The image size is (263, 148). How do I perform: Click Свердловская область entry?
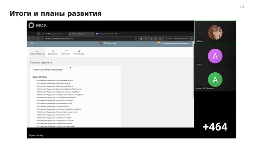pos(55,120)
